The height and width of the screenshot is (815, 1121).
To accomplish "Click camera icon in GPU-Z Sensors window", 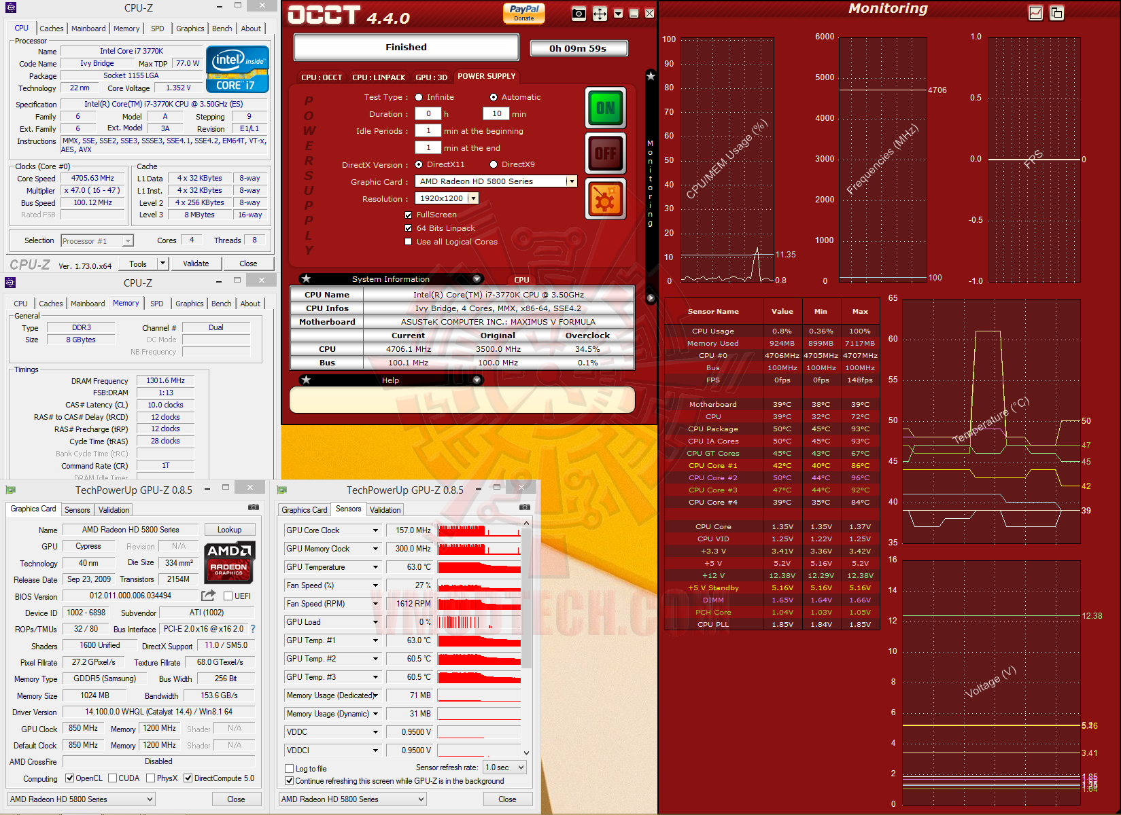I will point(525,507).
